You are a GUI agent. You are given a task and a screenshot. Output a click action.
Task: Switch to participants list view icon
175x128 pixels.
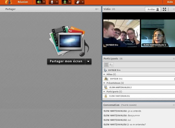[x=106, y=65]
